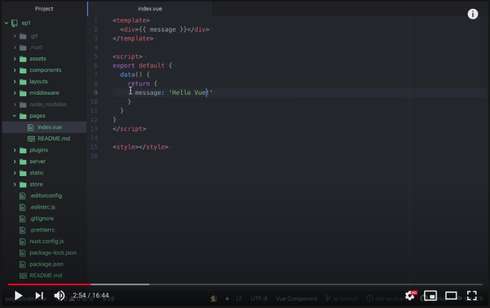Screen dimensions: 490x308
Task: Click line number 9 in gutter
Action: pos(96,92)
